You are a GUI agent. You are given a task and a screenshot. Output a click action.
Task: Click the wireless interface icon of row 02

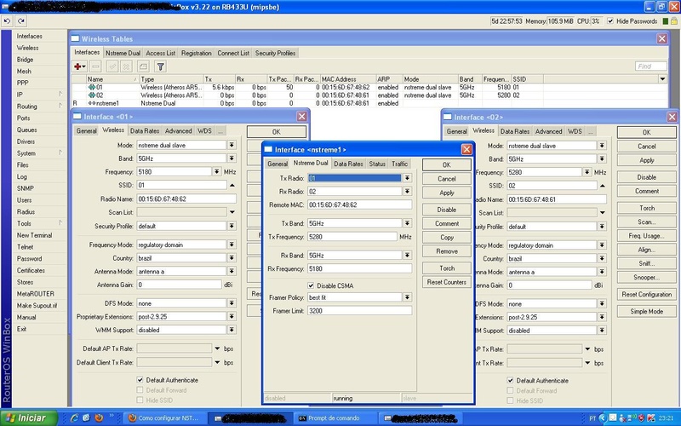click(92, 95)
